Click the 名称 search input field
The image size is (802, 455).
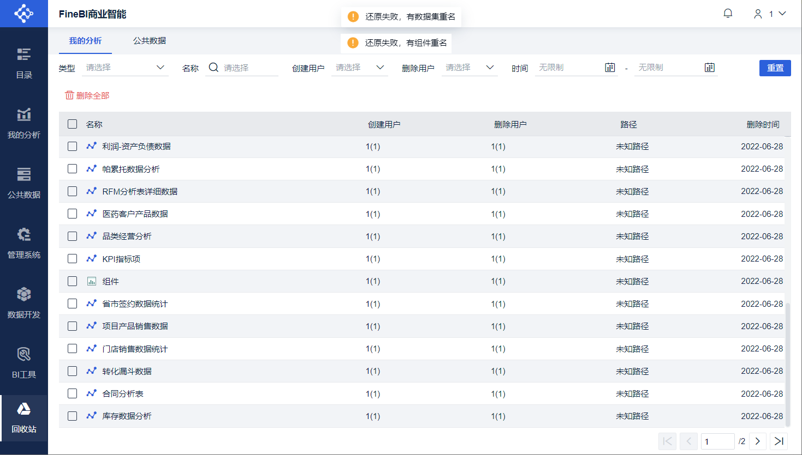[249, 68]
